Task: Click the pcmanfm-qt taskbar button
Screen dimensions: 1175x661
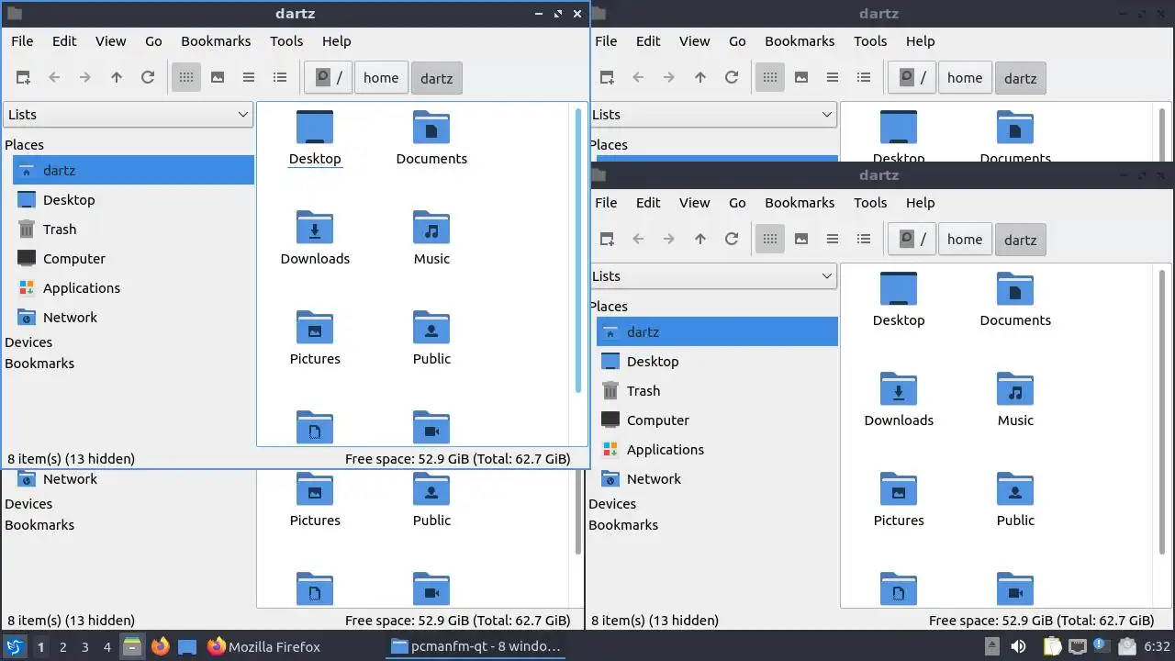Action: click(x=476, y=646)
